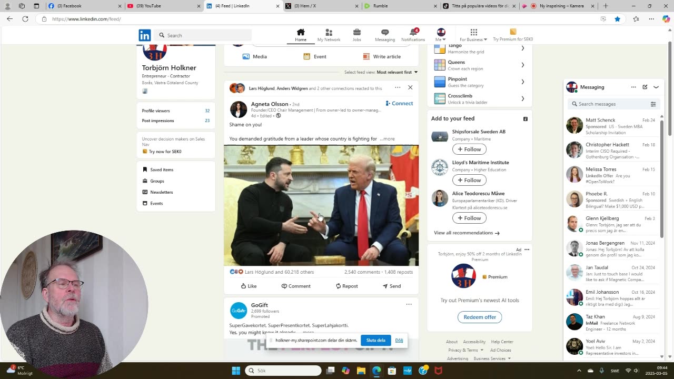
Task: Open the conversation with Christopher Hackett
Action: (611, 151)
